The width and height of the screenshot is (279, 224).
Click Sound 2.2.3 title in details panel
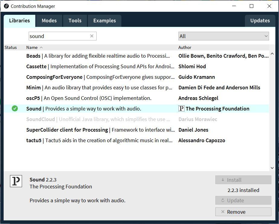(x=43, y=180)
